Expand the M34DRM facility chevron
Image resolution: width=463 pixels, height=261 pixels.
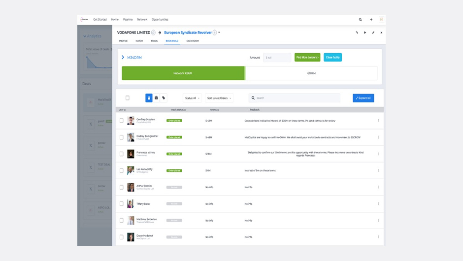tap(123, 57)
